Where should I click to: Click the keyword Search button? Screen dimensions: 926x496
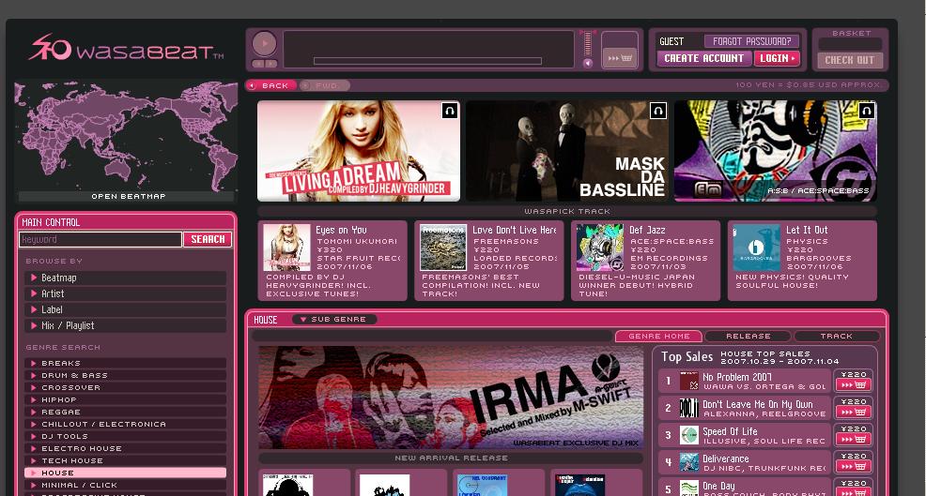click(x=208, y=239)
